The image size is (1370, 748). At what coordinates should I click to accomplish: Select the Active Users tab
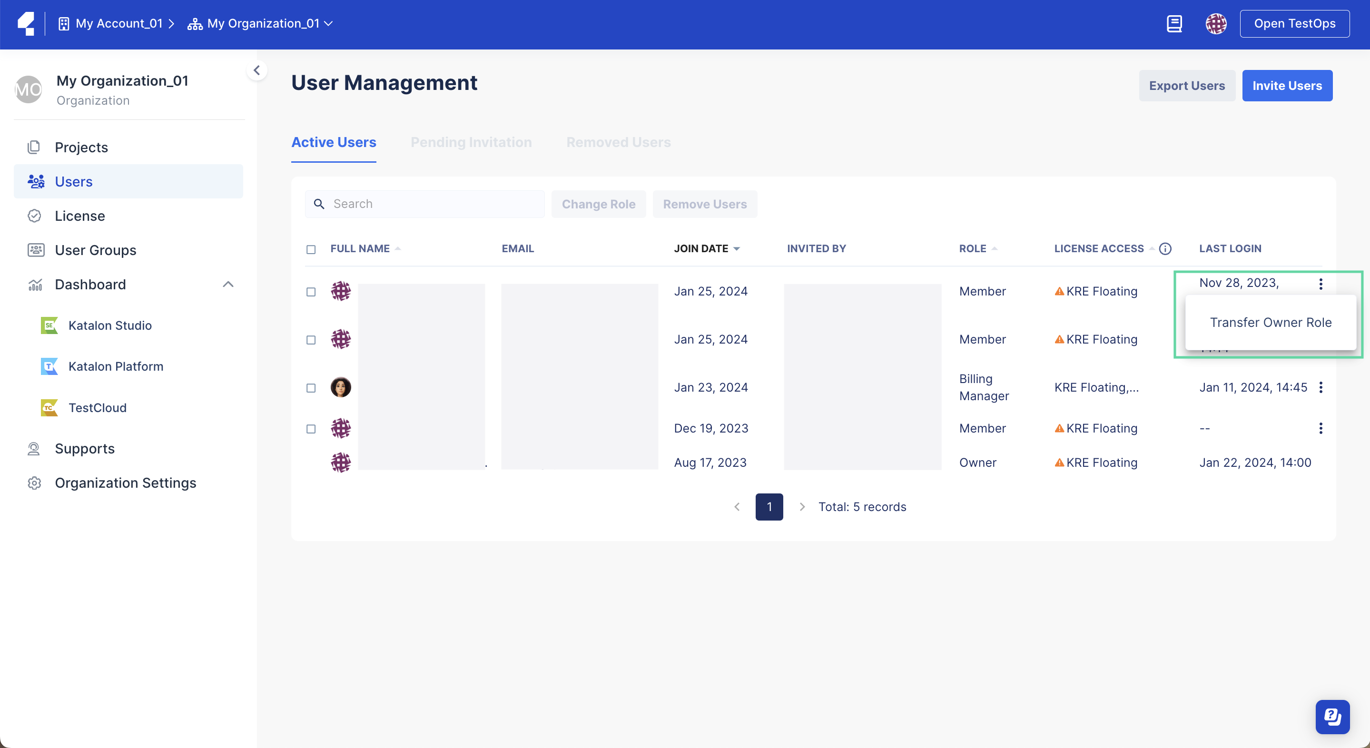[x=333, y=142]
